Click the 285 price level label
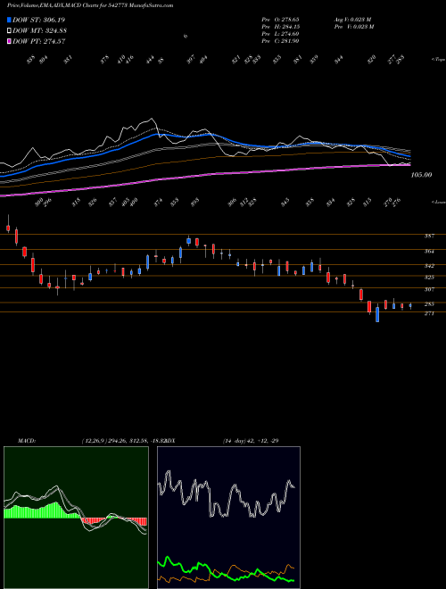This screenshot has height=589, width=446. coord(429,304)
